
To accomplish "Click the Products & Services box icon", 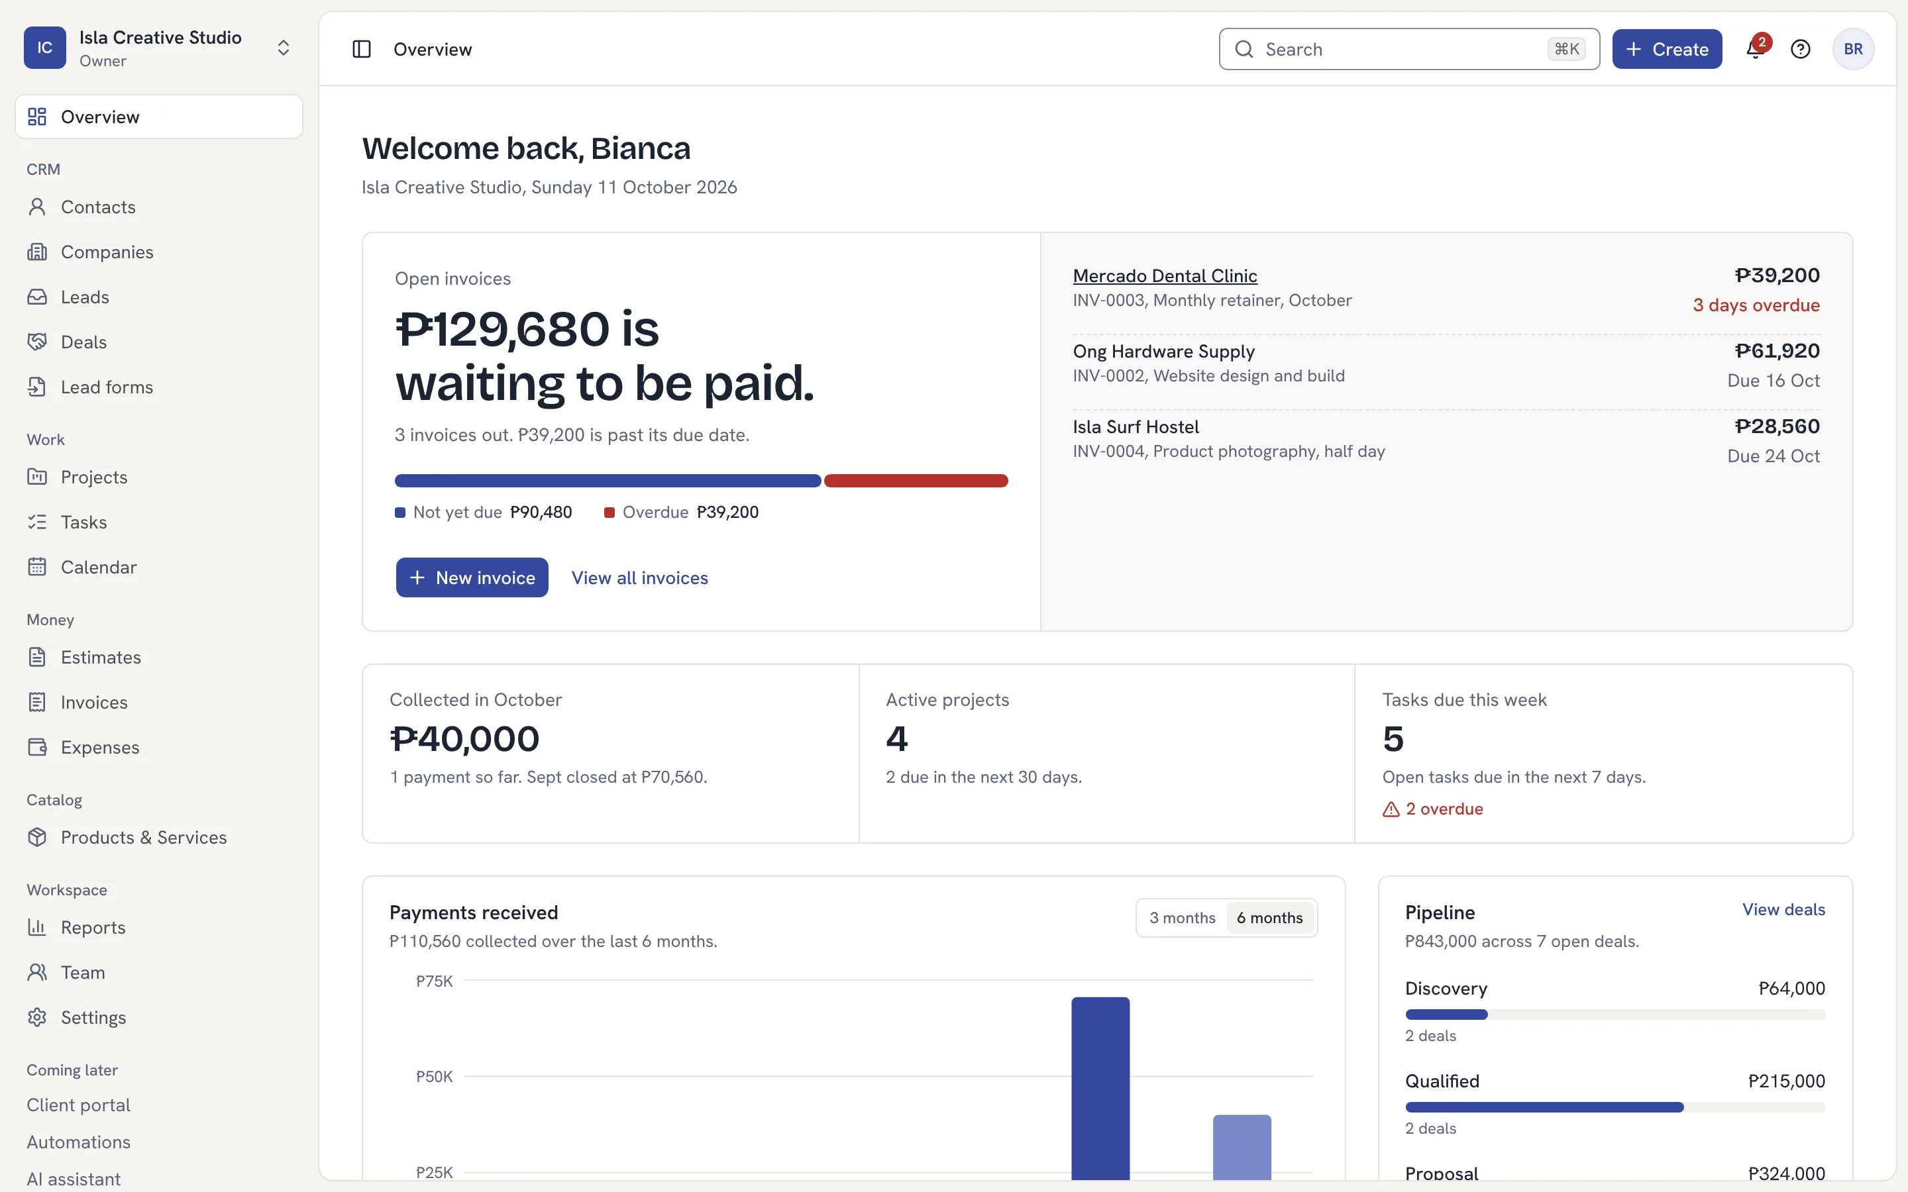I will tap(37, 836).
